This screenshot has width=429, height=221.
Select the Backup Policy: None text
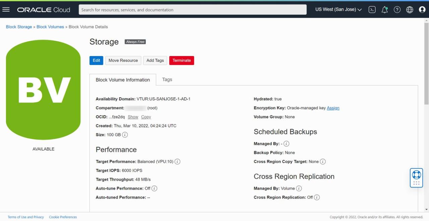tap(274, 153)
